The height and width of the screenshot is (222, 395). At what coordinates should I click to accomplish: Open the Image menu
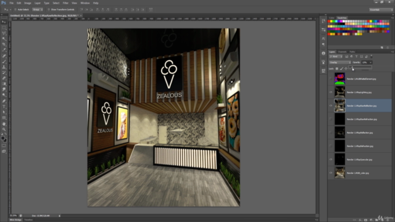click(27, 3)
